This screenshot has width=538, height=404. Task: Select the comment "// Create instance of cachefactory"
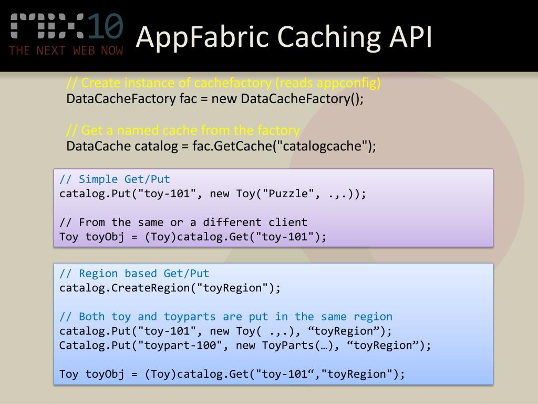[223, 83]
